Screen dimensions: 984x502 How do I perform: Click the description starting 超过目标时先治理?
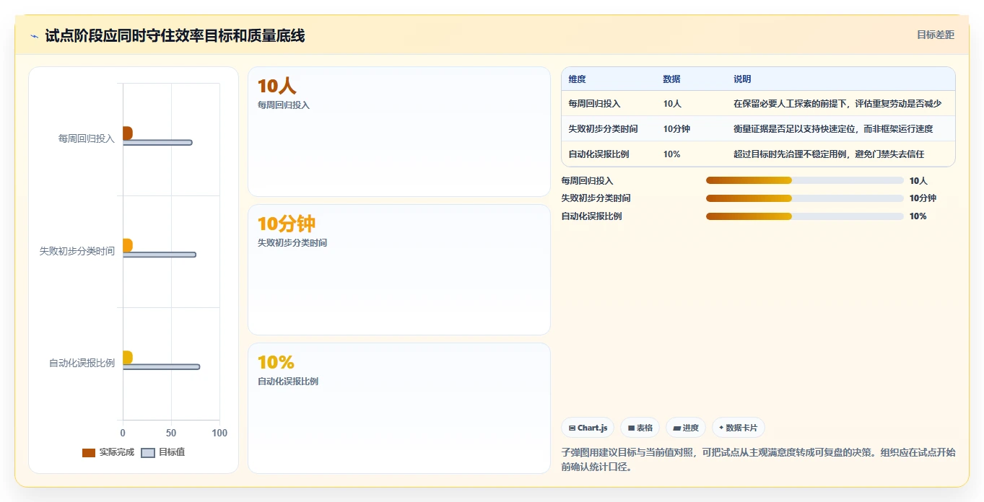[x=829, y=154]
